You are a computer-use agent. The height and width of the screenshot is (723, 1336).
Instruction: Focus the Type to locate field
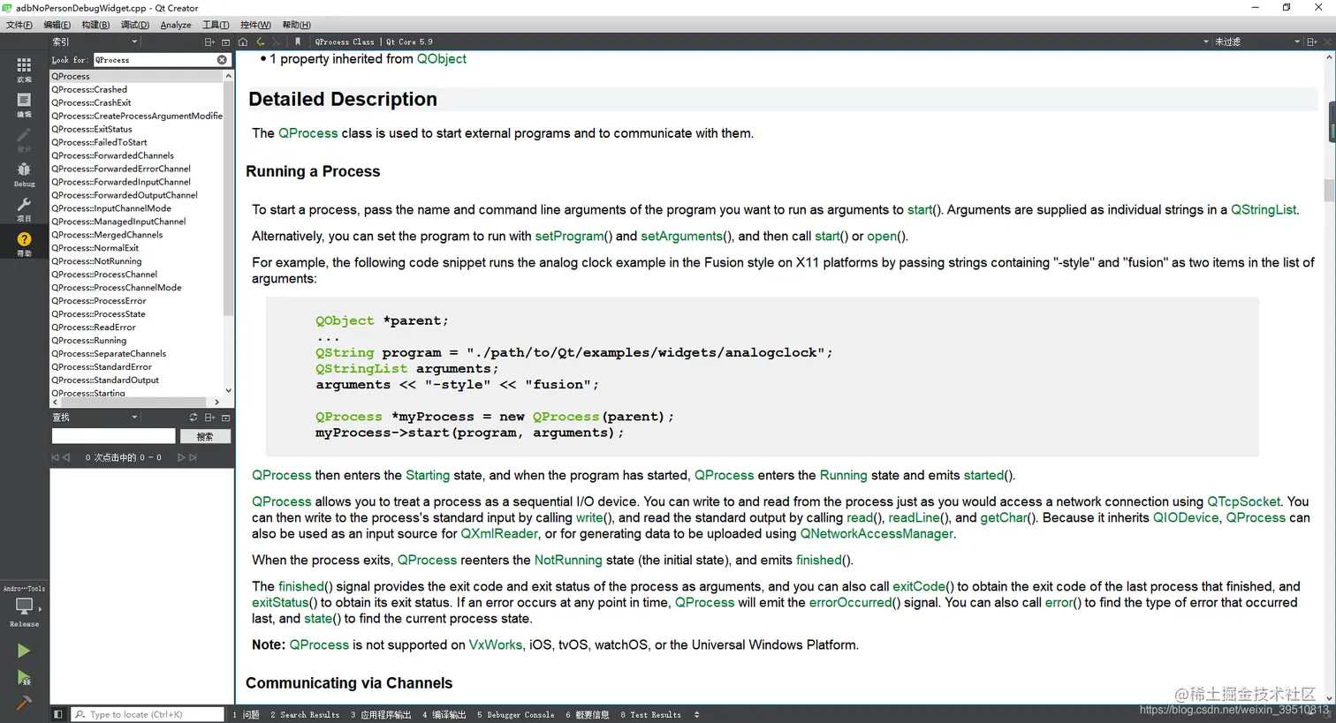click(148, 714)
